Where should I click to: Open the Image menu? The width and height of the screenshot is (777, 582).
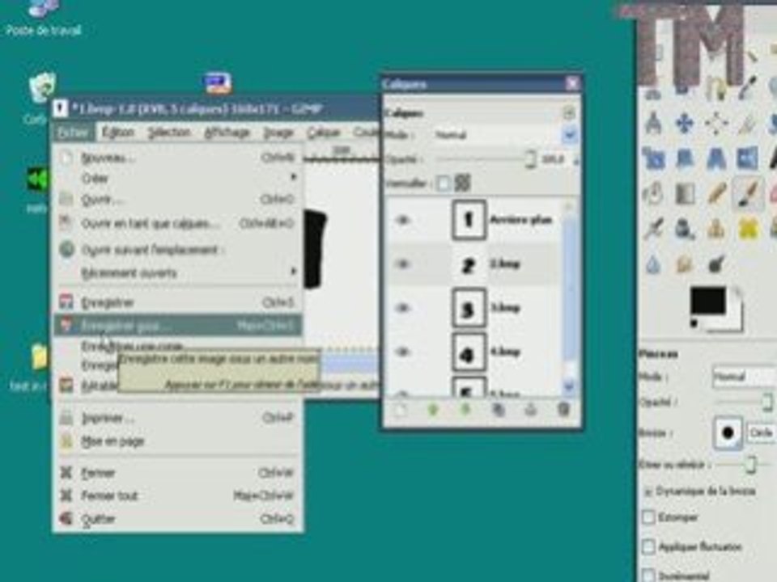click(278, 132)
